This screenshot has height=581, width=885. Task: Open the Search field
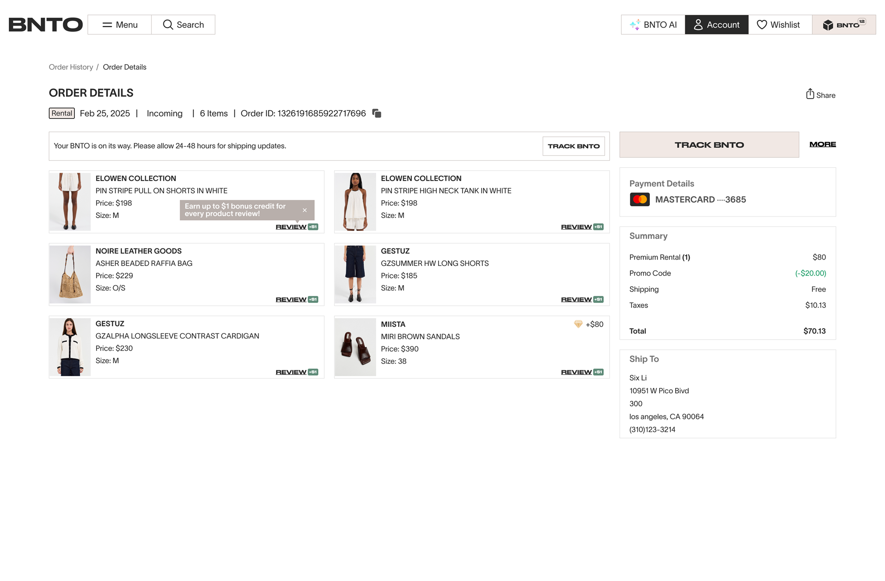[183, 25]
